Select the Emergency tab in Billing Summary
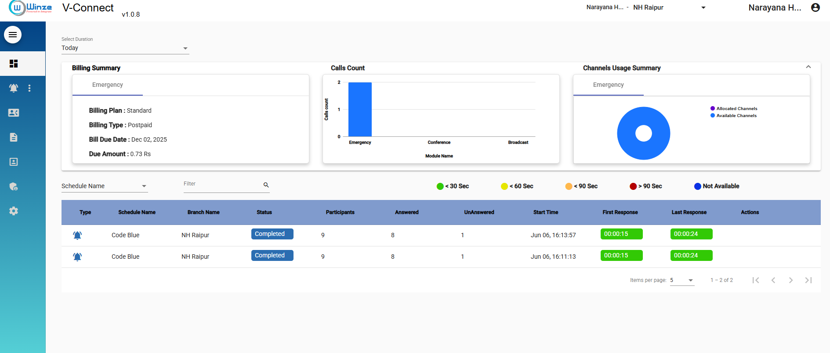This screenshot has height=353, width=830. click(x=108, y=85)
